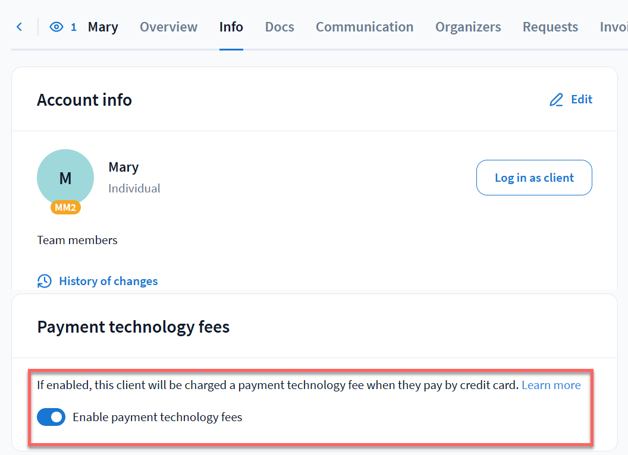
Task: Click the eye watchers icon
Action: coord(56,27)
